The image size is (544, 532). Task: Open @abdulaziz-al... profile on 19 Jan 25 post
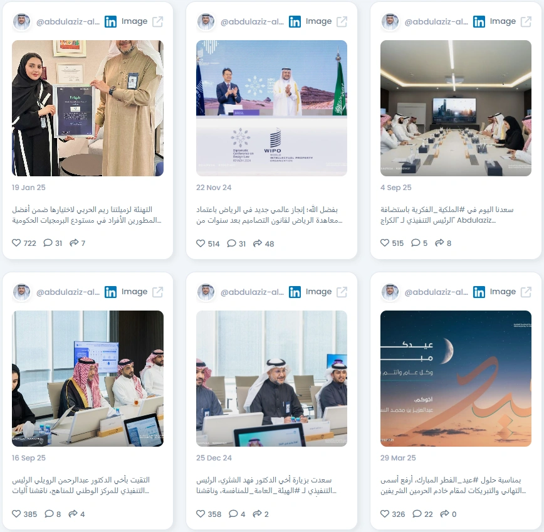coord(68,21)
